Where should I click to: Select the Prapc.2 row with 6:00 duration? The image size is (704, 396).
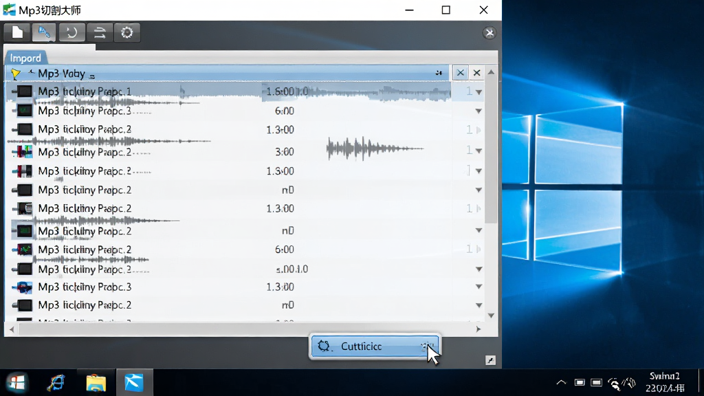tap(244, 250)
